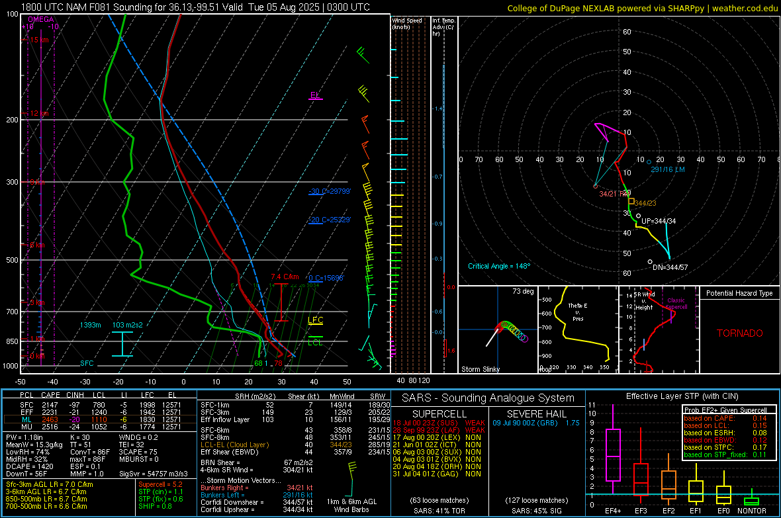
Task: Click 'Wind Speed (knots)' panel header
Action: click(407, 23)
